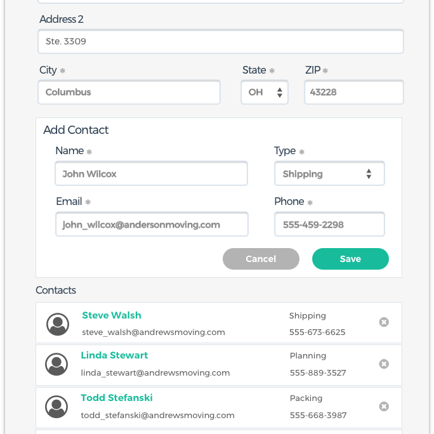Viewport: 434px width, 434px height.
Task: Open the State dropdown showing OH
Action: pos(265,92)
